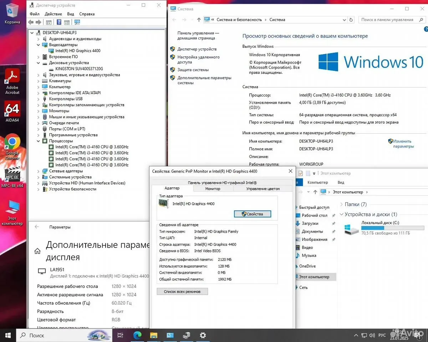The height and width of the screenshot is (342, 428).
Task: Open quick access toolbar dropdown in Explorer
Action: click(x=314, y=173)
